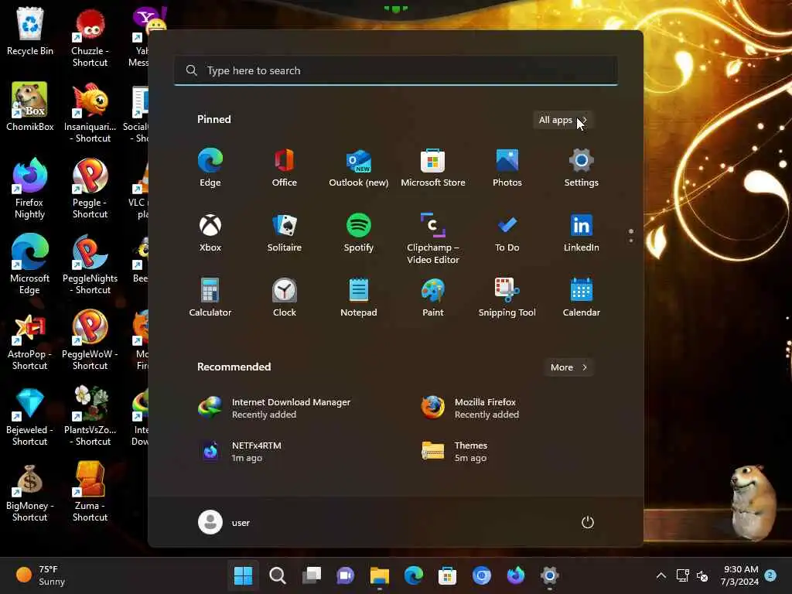The height and width of the screenshot is (594, 792).
Task: Open Chat app on taskbar
Action: [346, 575]
